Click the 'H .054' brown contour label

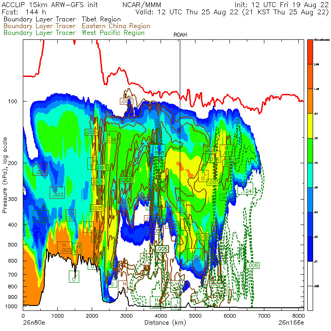point(195,255)
